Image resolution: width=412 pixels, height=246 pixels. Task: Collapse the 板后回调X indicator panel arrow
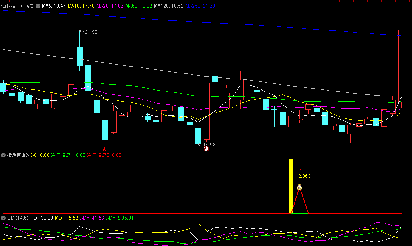pos(3,155)
